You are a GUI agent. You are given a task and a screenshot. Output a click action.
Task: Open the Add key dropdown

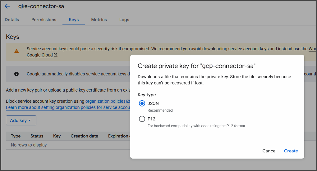[21, 120]
